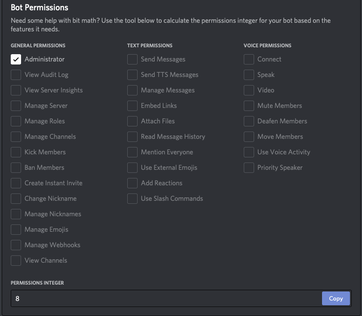This screenshot has width=362, height=316.
Task: Enable the View Audit Log checkbox
Action: coord(16,75)
